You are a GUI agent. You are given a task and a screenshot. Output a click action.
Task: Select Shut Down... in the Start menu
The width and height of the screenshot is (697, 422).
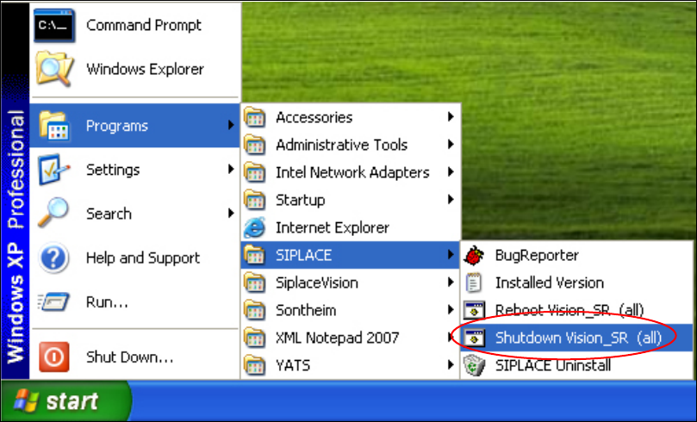coord(135,357)
